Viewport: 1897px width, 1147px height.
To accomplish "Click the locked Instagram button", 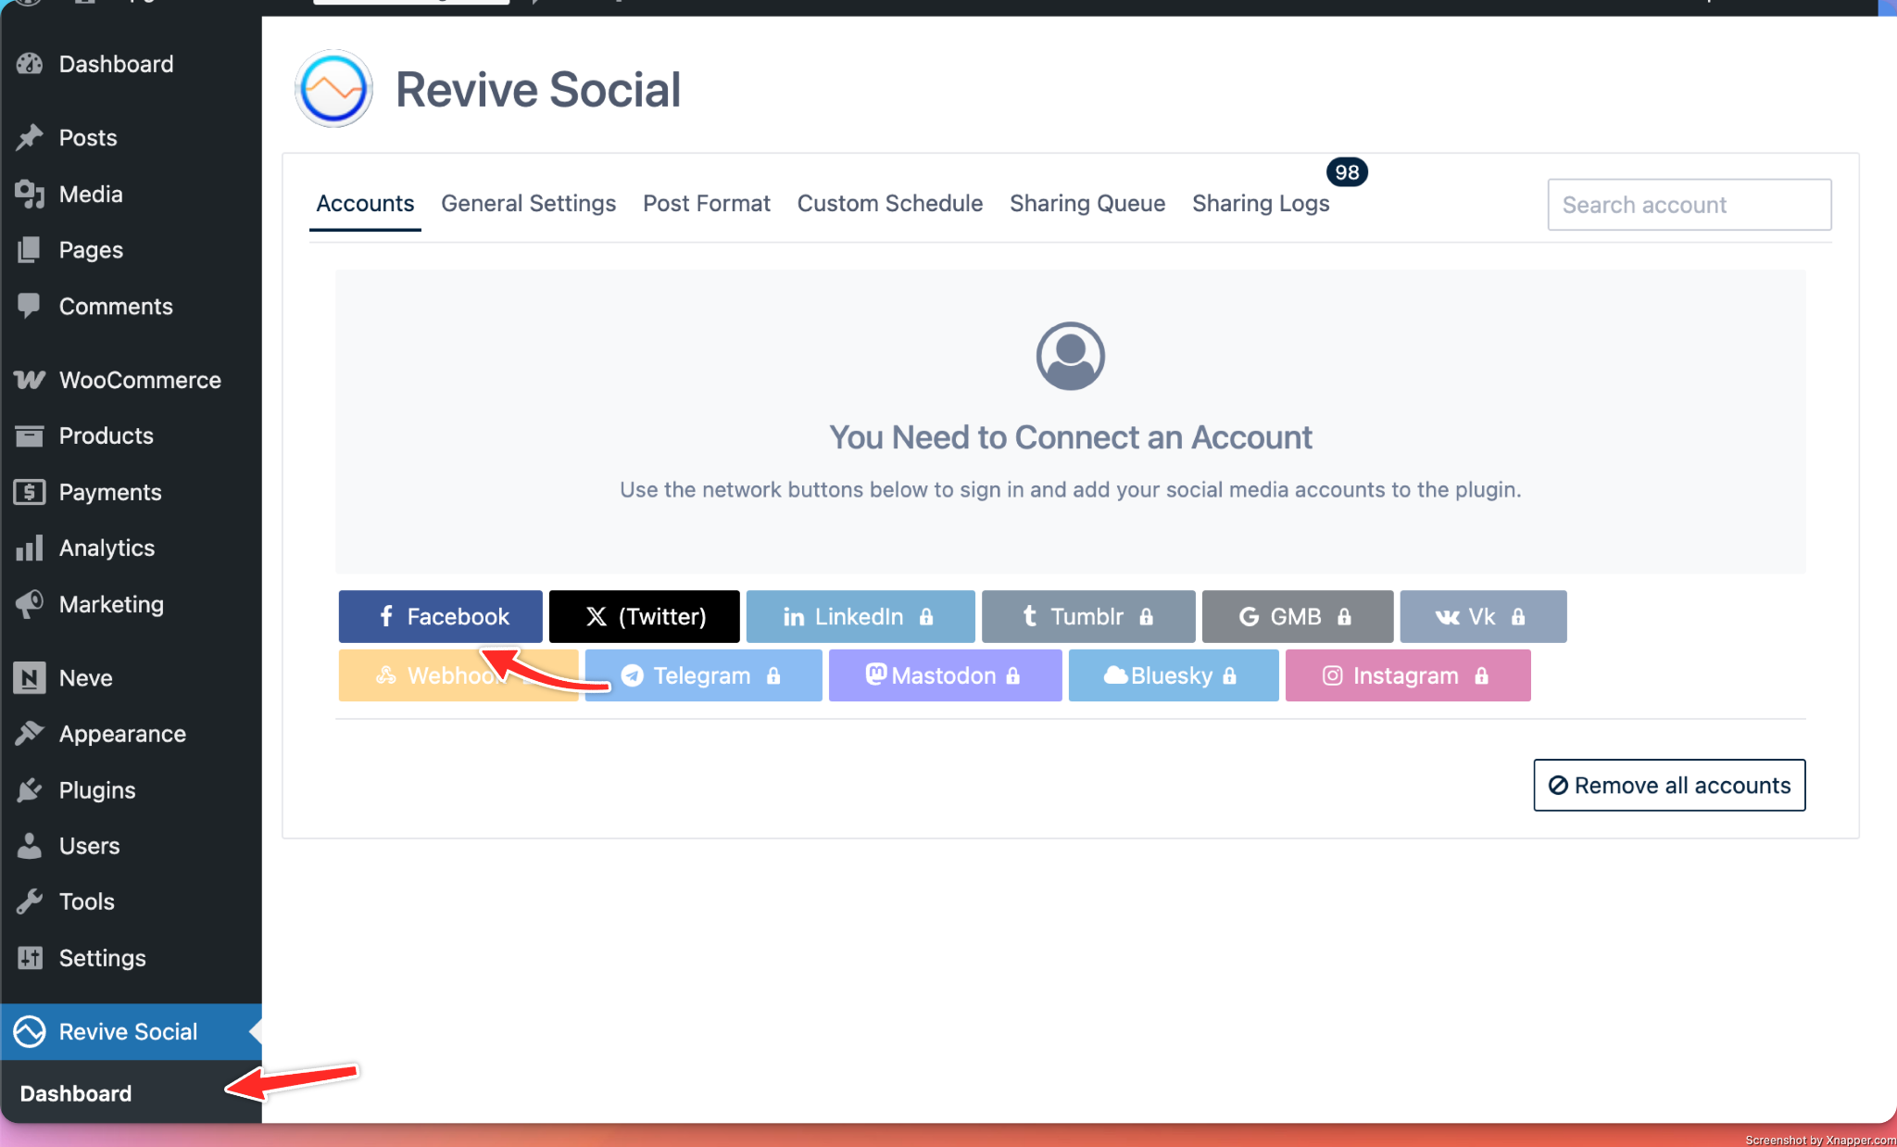I will [1407, 676].
